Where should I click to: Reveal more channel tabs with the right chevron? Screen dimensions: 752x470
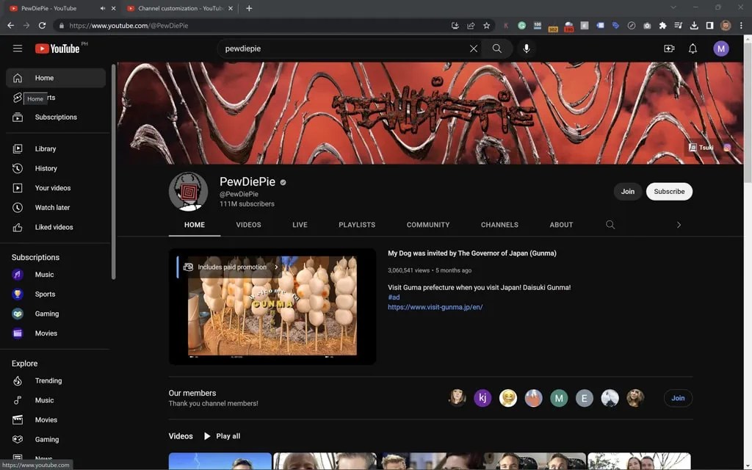coord(679,225)
